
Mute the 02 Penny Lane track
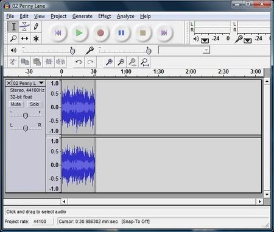16,104
